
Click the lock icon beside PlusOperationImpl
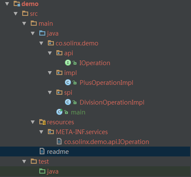(x=75, y=83)
